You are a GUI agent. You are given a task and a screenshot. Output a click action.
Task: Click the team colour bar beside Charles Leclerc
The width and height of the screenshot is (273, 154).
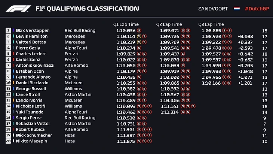pos(14,54)
